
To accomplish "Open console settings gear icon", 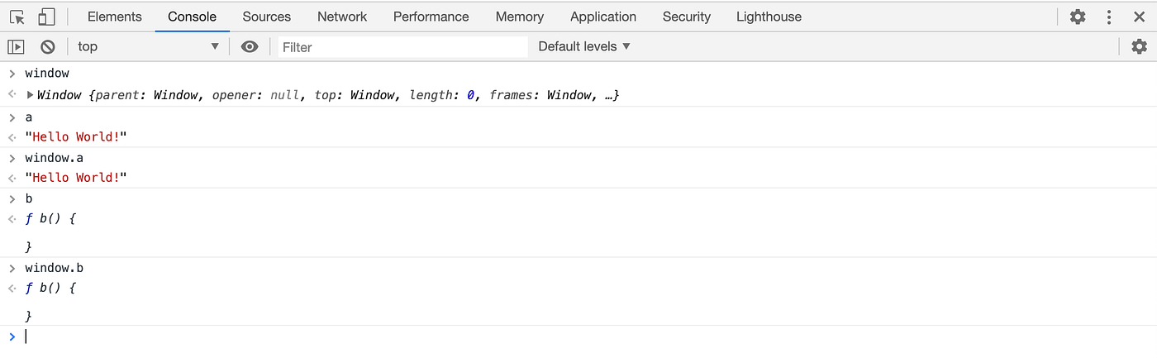I will (1139, 47).
